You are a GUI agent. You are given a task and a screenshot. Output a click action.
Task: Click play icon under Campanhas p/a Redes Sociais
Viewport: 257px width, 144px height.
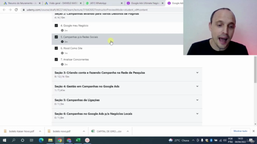tap(62, 42)
